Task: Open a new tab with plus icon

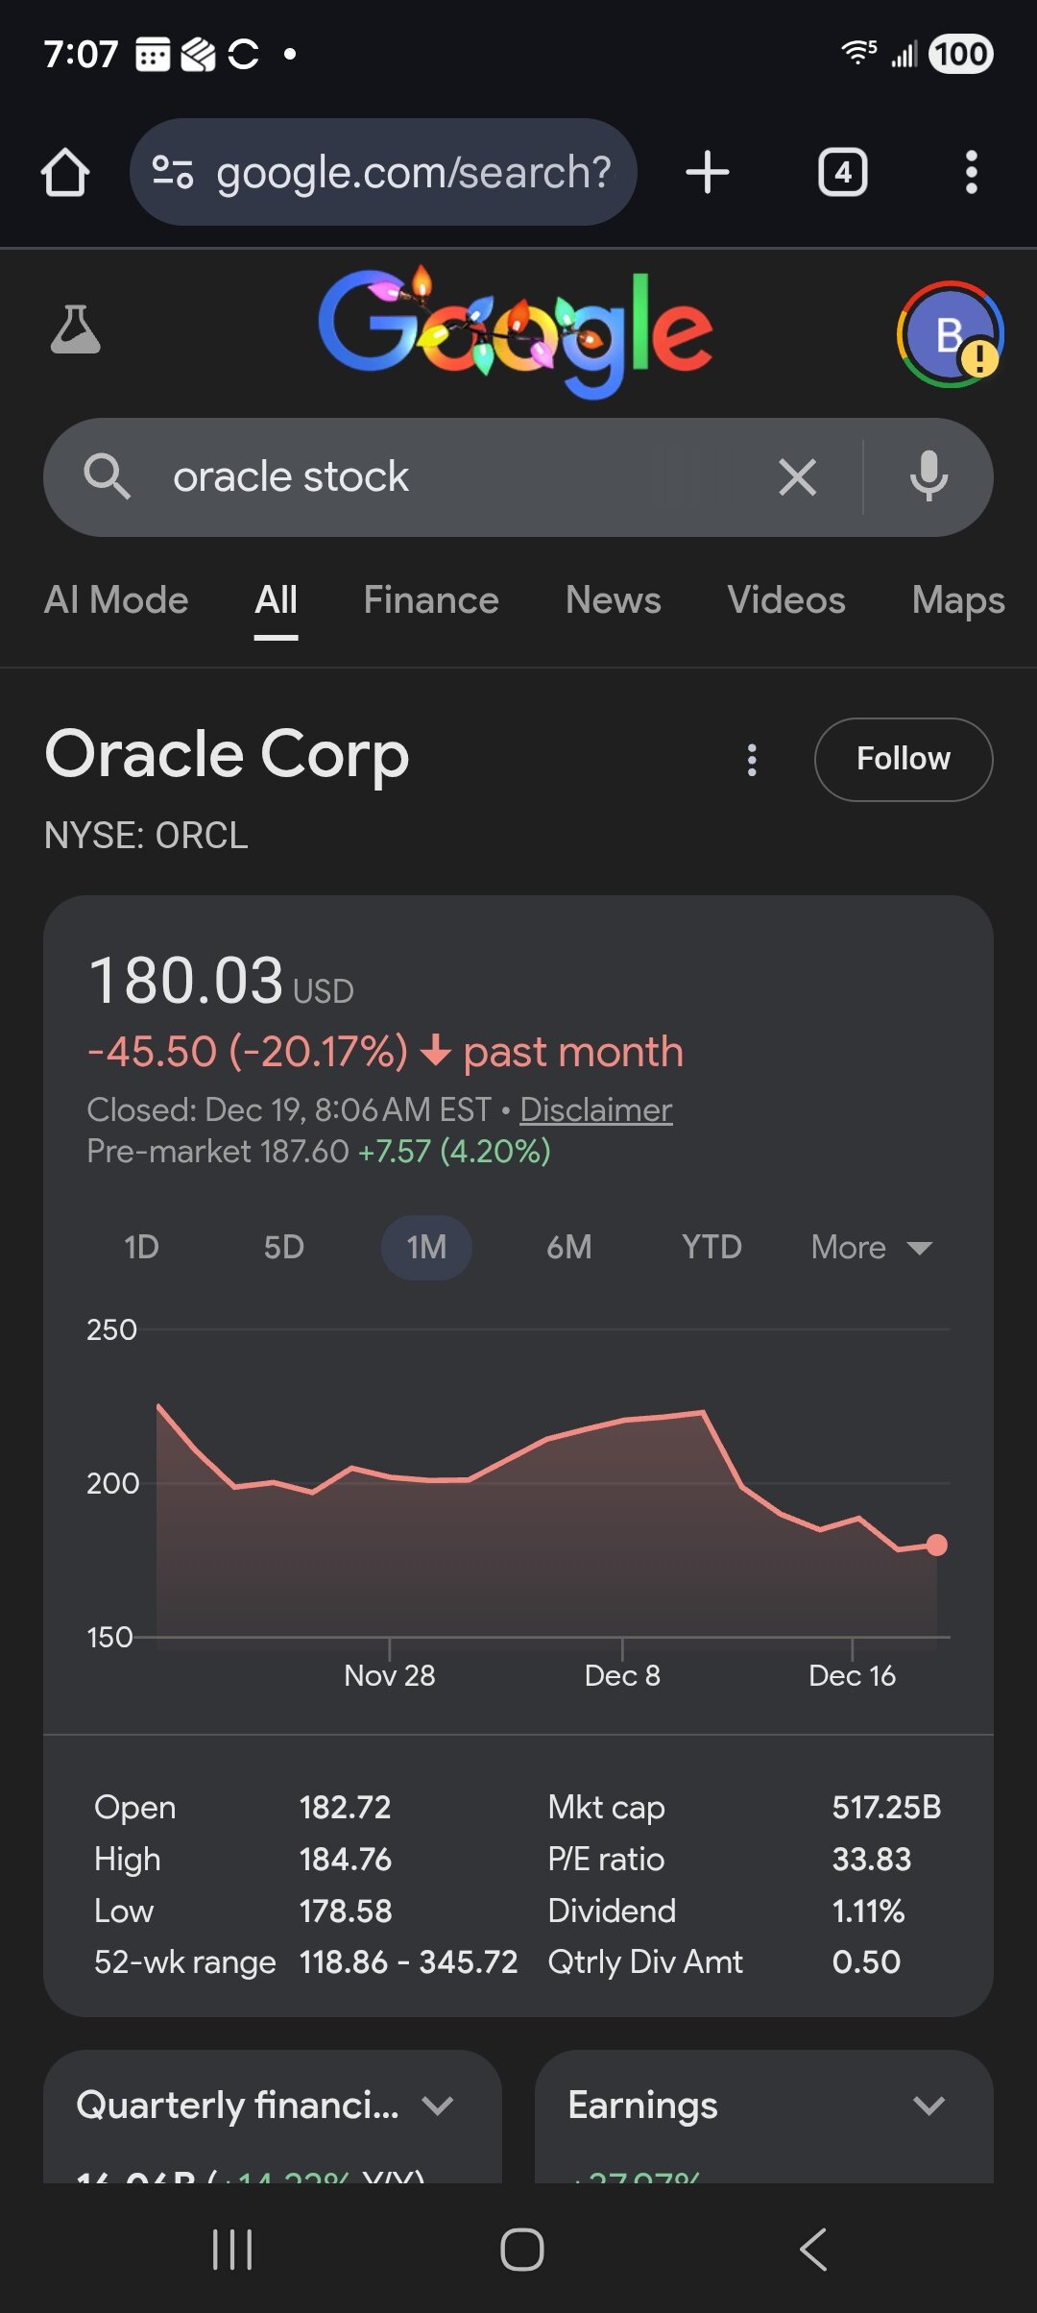Action: pyautogui.click(x=708, y=173)
